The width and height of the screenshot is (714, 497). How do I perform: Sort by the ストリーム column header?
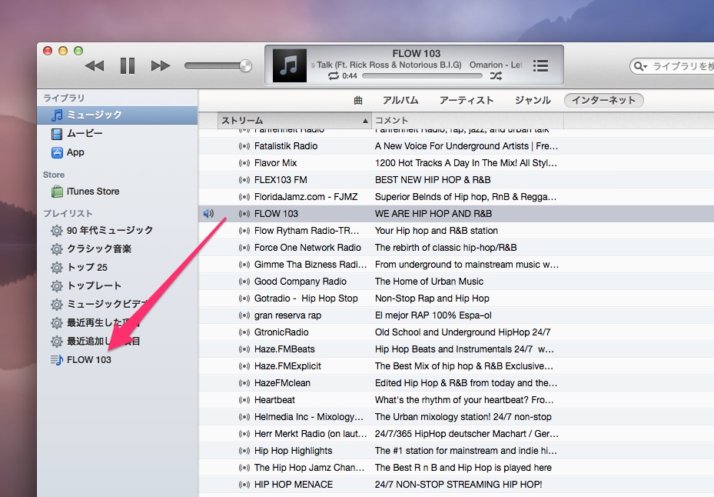[x=294, y=120]
